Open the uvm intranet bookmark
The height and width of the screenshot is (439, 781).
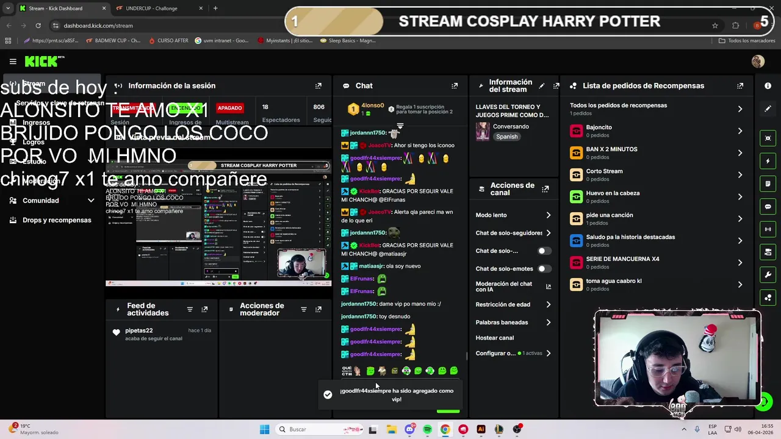(x=221, y=41)
